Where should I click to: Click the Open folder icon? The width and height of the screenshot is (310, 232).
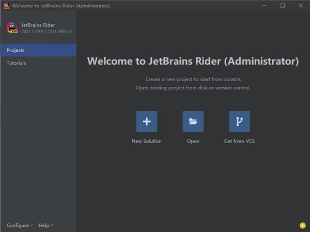(193, 121)
